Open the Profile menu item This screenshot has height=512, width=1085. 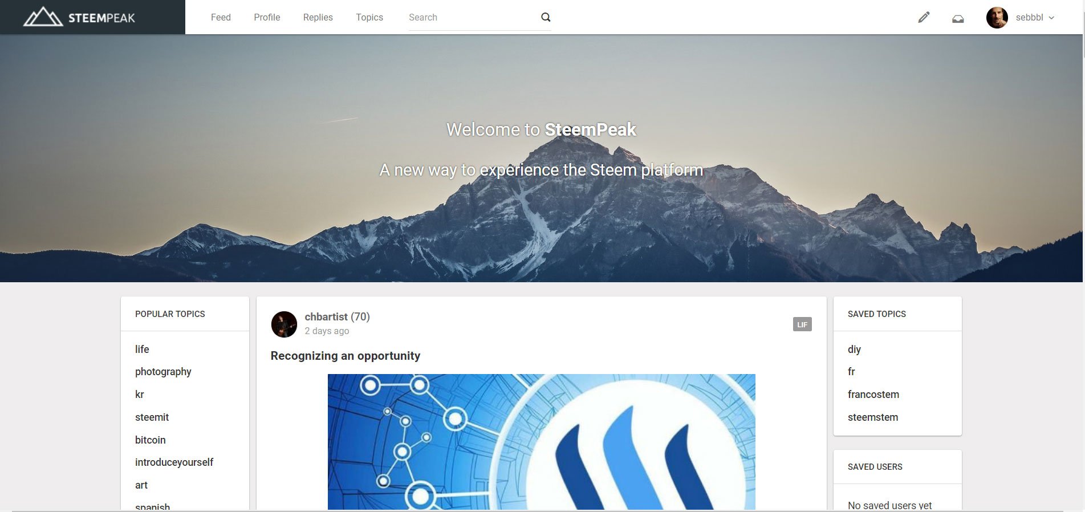pyautogui.click(x=267, y=17)
